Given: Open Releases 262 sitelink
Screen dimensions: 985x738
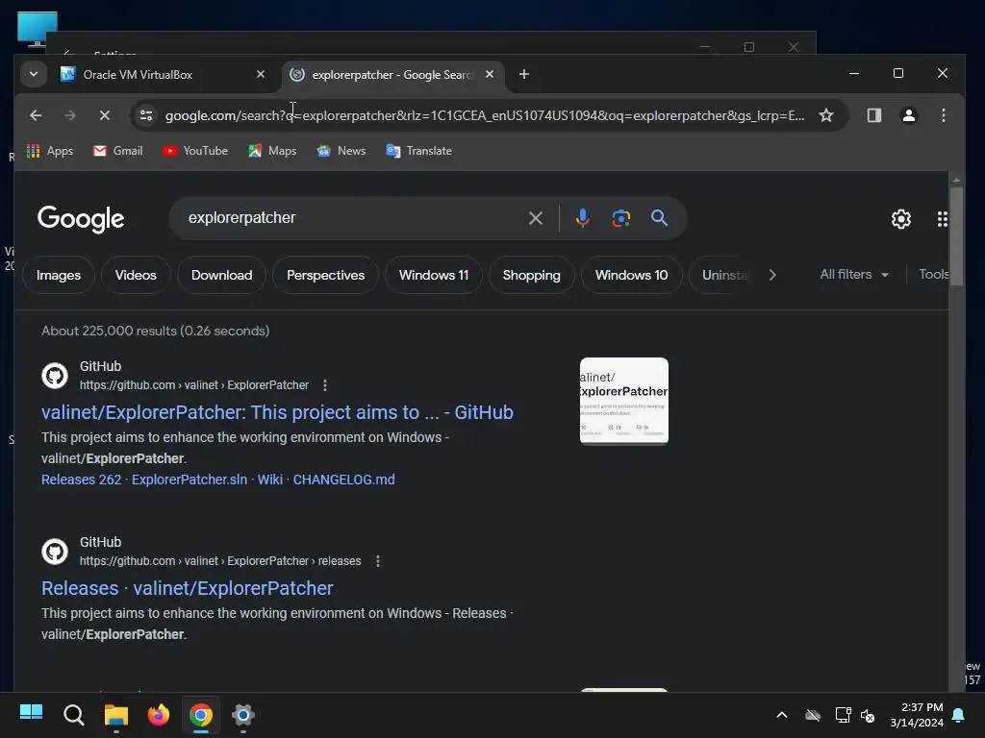Looking at the screenshot, I should (81, 480).
